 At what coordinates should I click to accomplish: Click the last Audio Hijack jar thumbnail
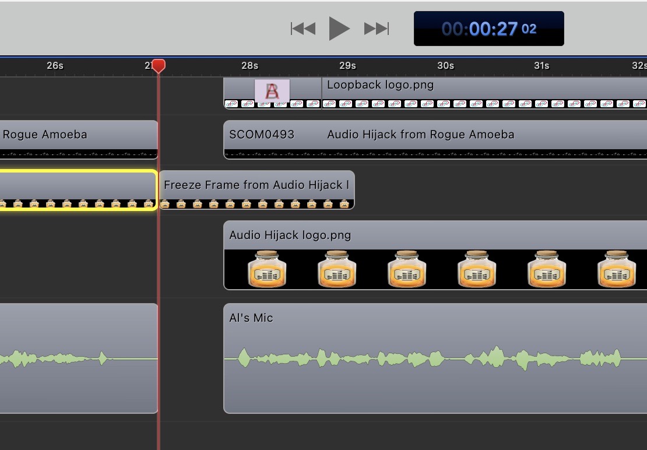pyautogui.click(x=617, y=270)
